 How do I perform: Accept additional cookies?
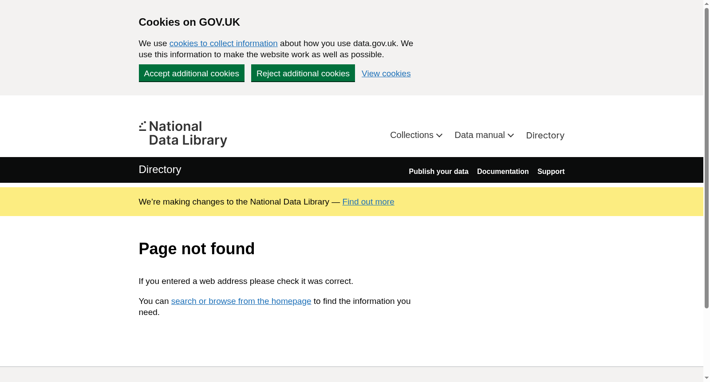[x=192, y=73]
